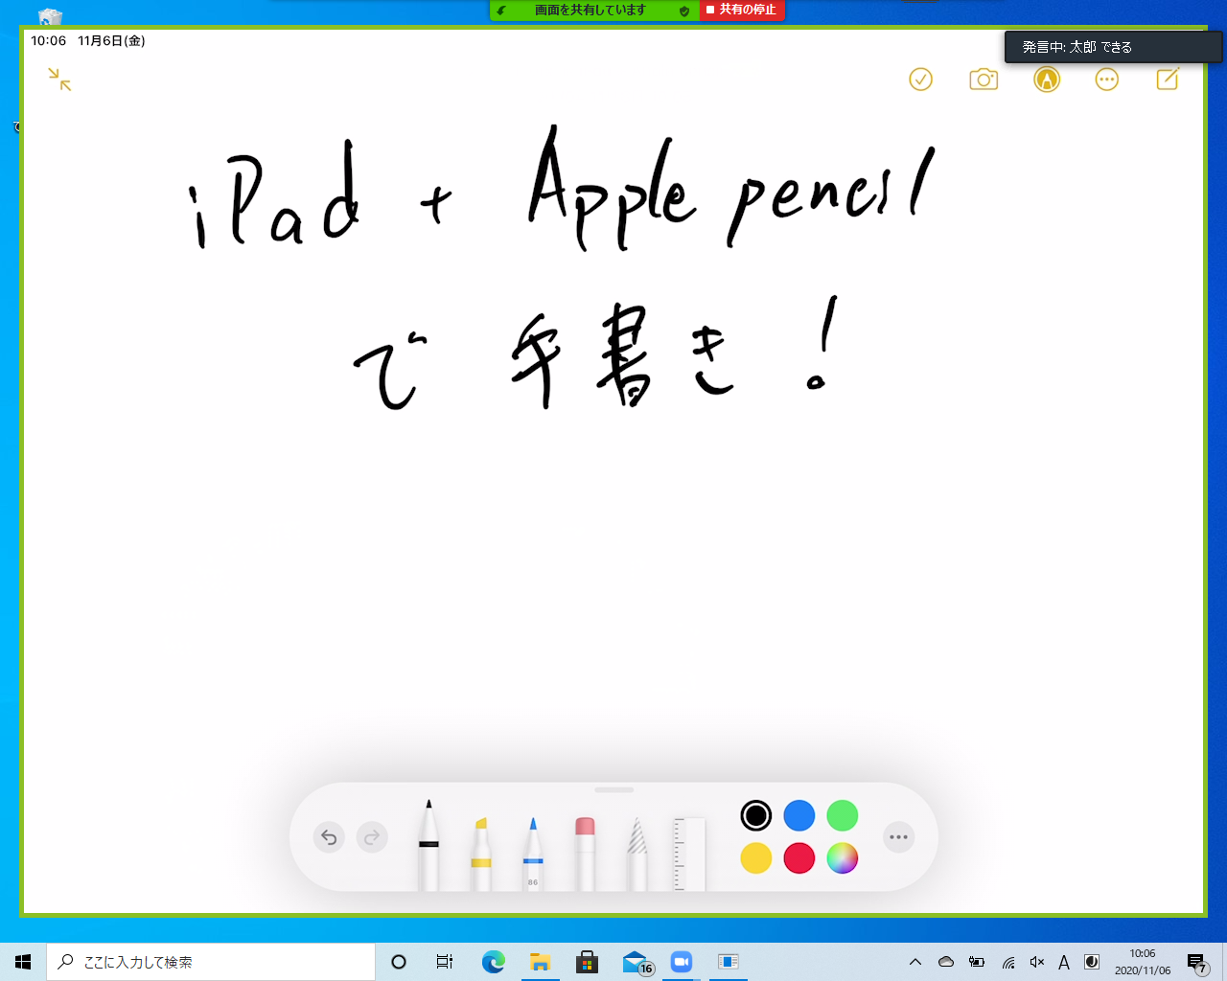The height and width of the screenshot is (981, 1227).
Task: Switch to screen mirroring app in taskbar
Action: (729, 962)
